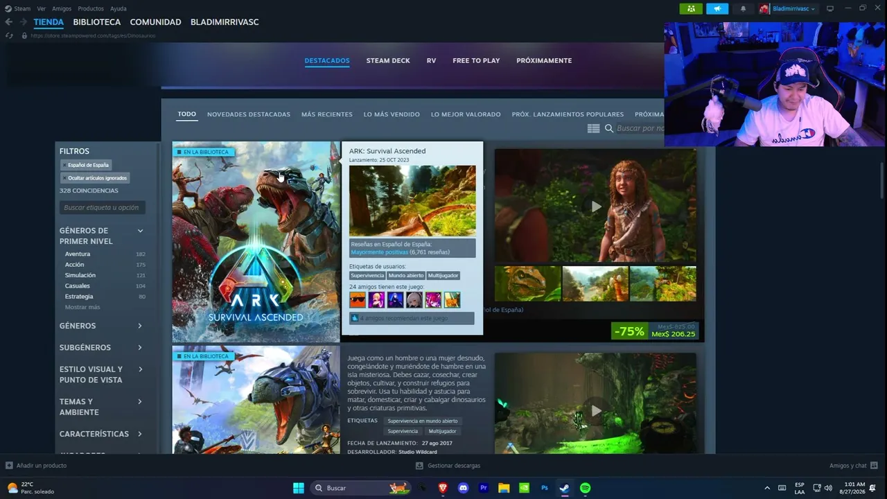Open the volume control in system tray

pyautogui.click(x=828, y=488)
